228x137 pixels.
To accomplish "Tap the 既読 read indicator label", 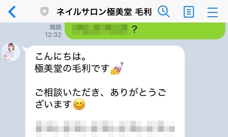I will click(56, 27).
